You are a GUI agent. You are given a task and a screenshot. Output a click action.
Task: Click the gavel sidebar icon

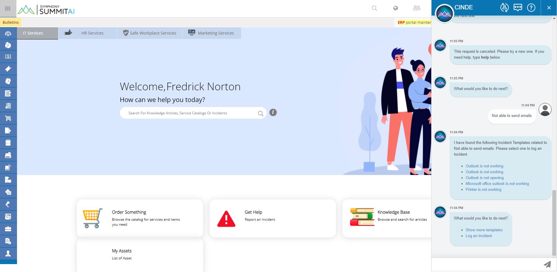pos(8,204)
